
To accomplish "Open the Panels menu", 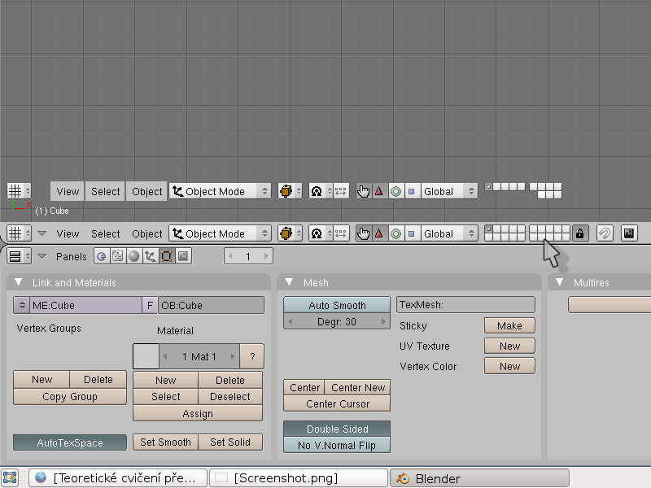I will pyautogui.click(x=71, y=256).
